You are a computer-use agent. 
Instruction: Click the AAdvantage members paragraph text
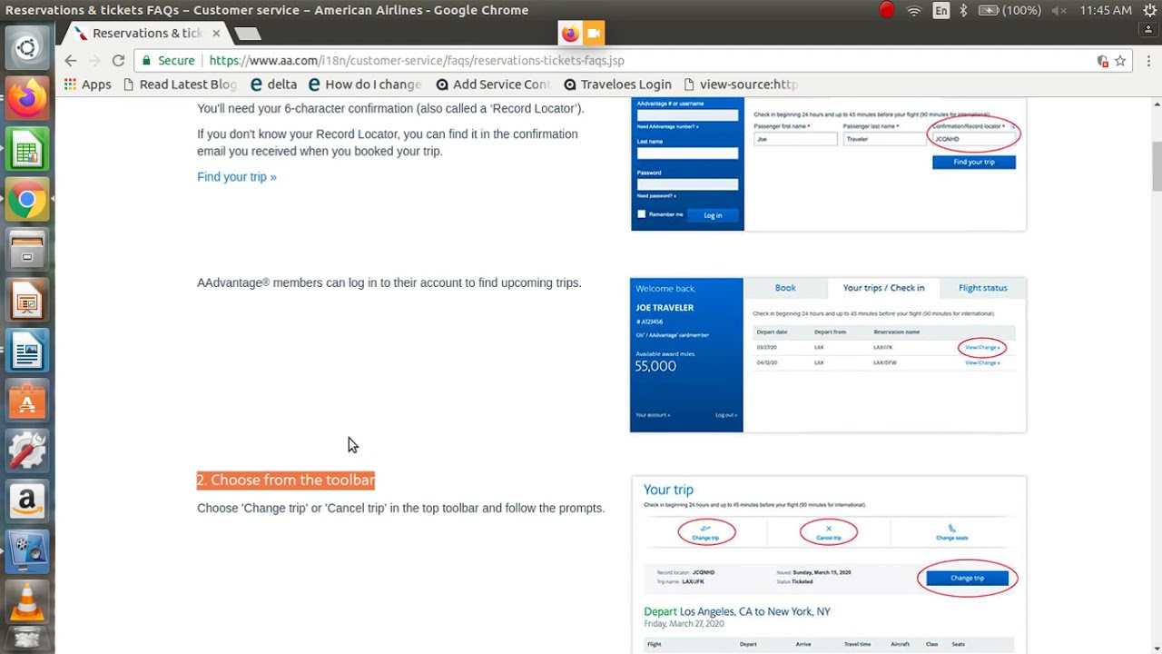click(389, 282)
